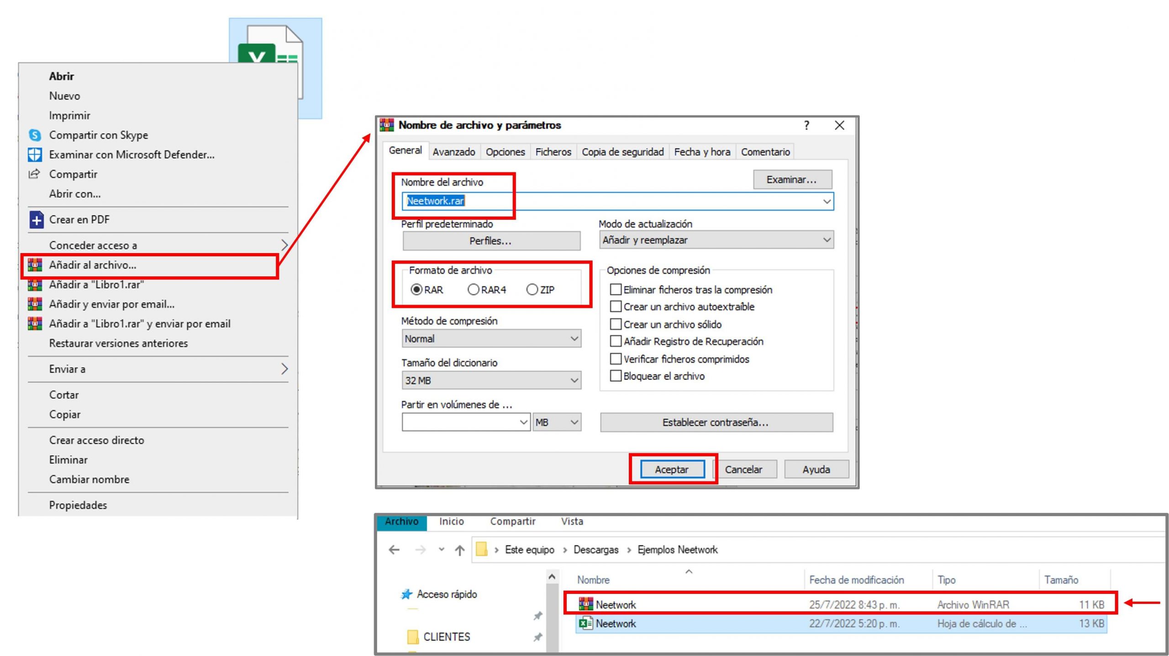Viewport: 1169px width, 656px height.
Task: Switch to the Avanzado tab
Action: (x=453, y=152)
